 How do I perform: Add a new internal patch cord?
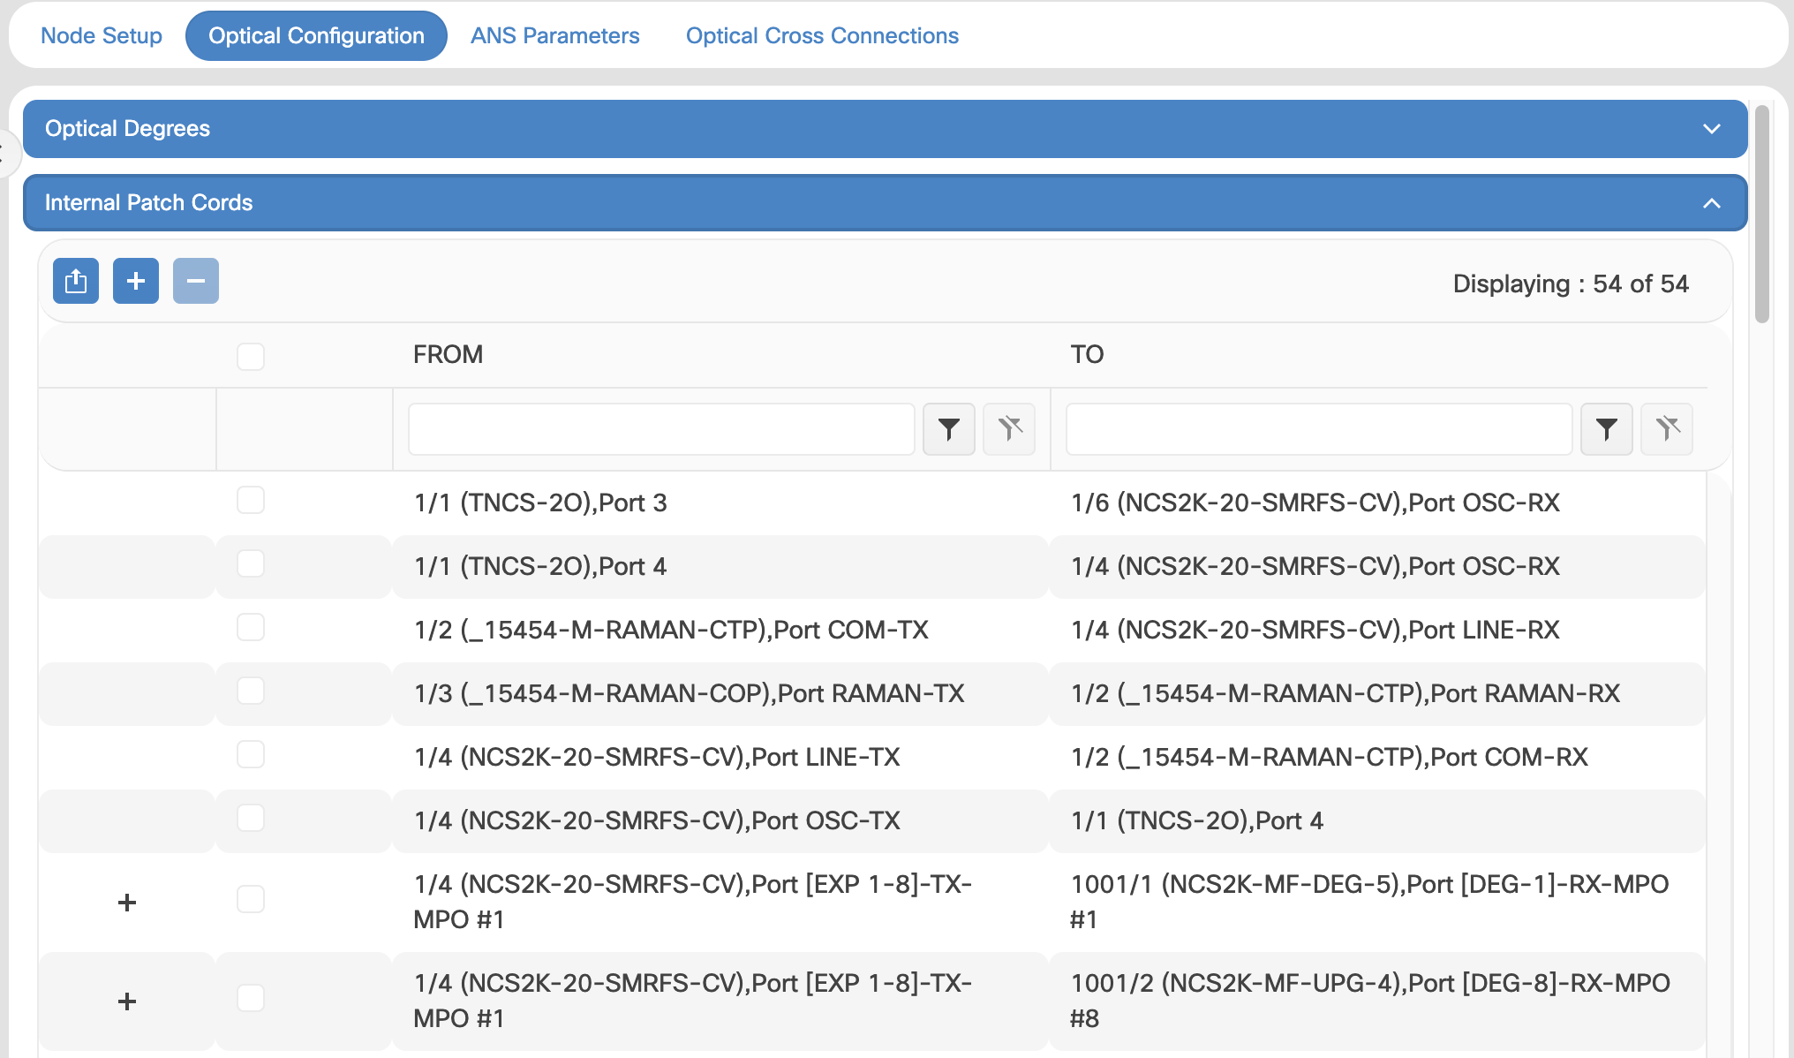click(x=136, y=281)
